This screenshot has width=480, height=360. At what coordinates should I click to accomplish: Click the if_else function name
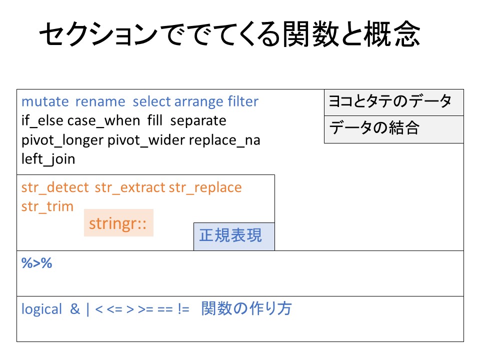[x=42, y=121]
